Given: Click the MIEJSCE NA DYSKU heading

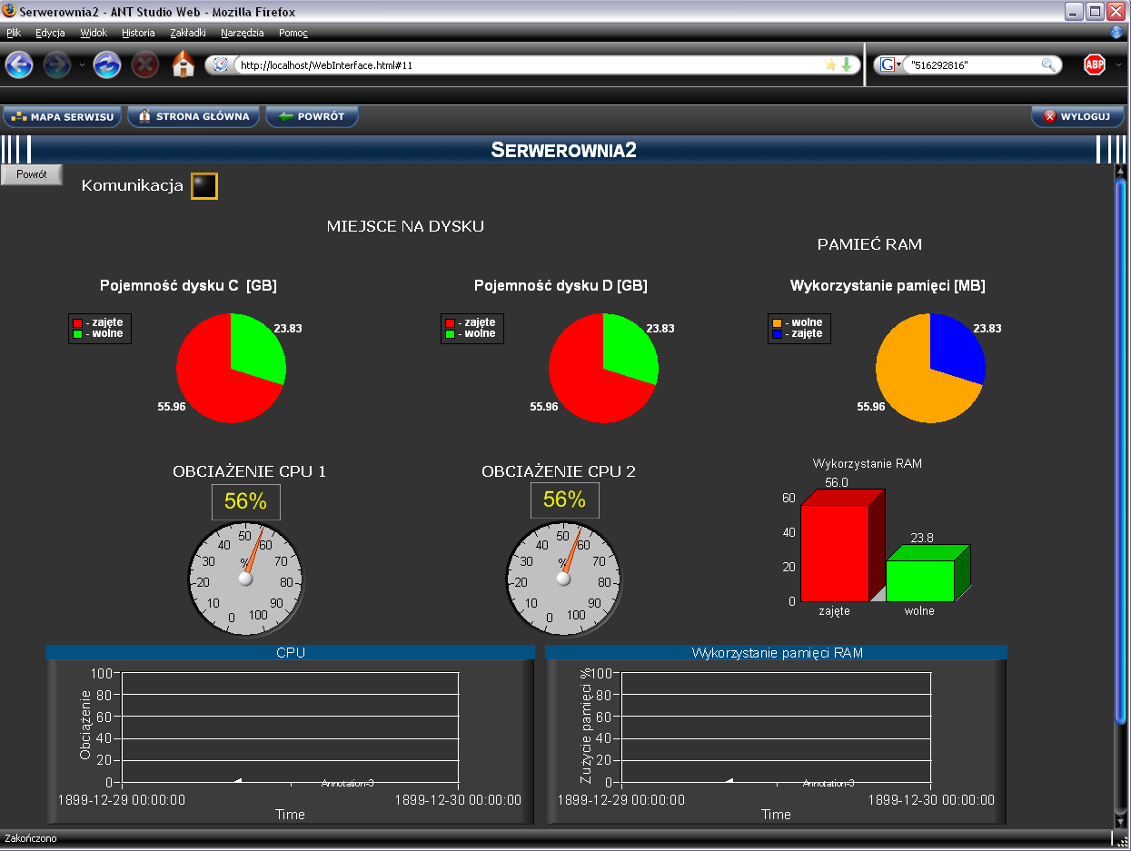Looking at the screenshot, I should pos(405,227).
